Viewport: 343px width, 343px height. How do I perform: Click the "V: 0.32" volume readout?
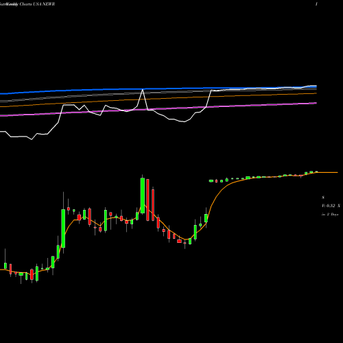329,206
